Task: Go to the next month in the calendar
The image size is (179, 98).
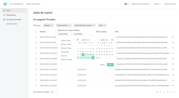Action: [x=112, y=40]
